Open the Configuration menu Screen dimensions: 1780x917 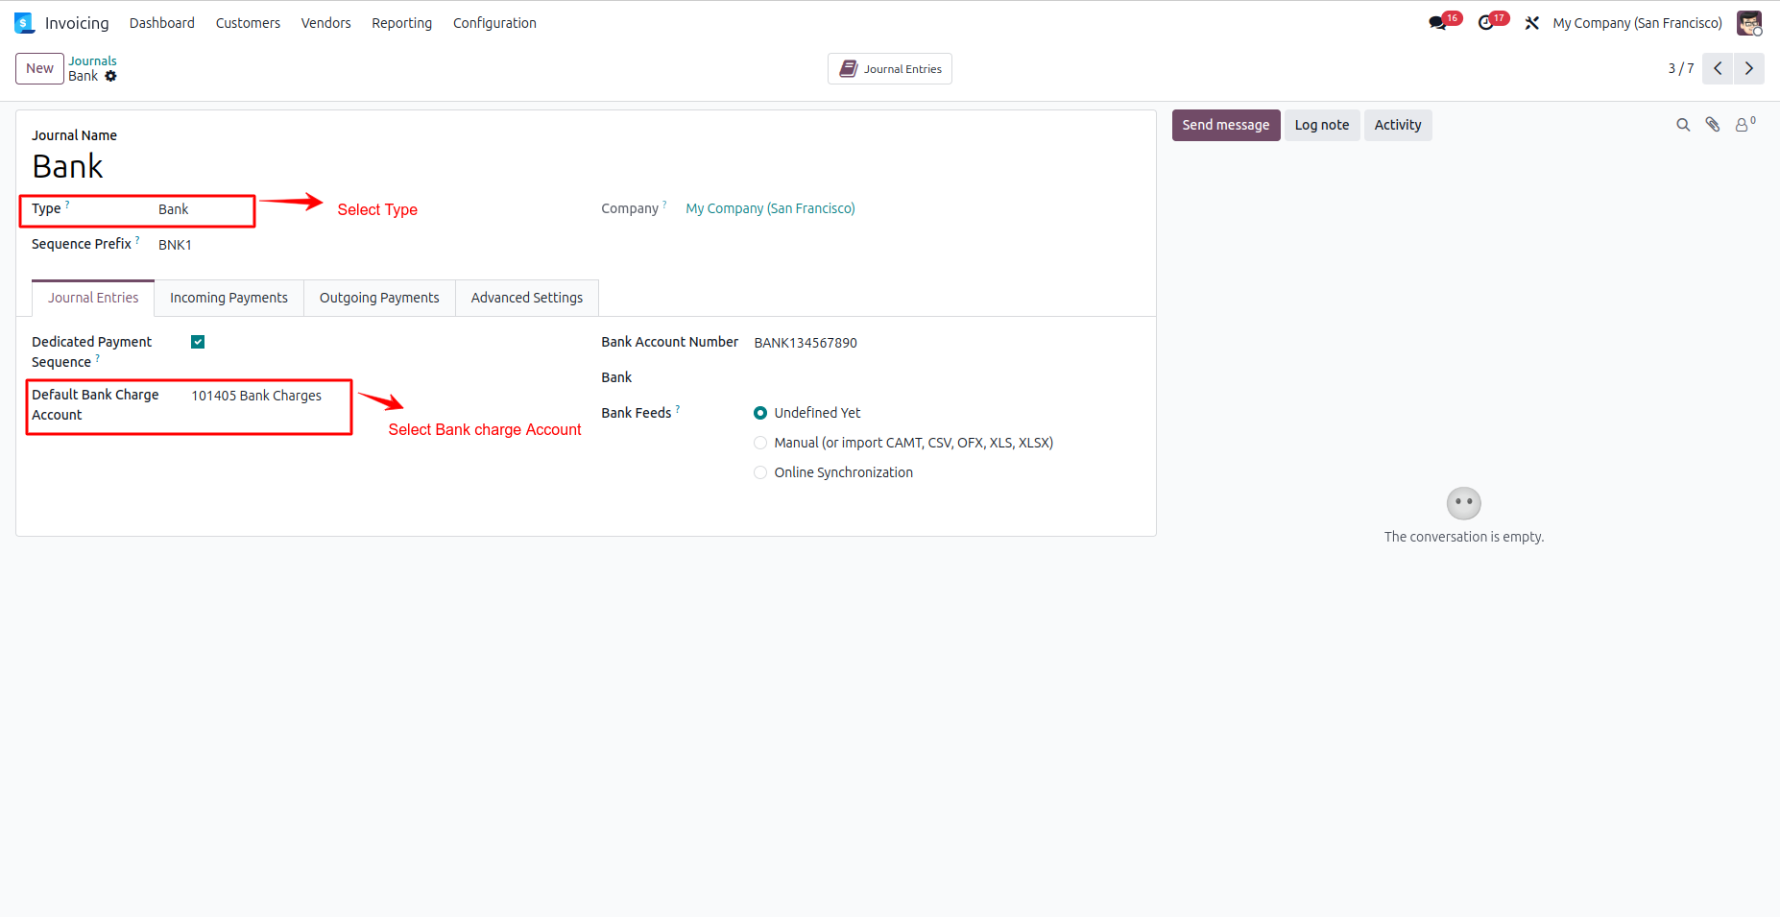coord(494,23)
